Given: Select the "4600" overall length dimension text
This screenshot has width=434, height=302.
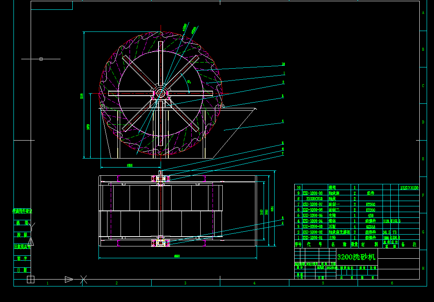Looking at the screenshot, I should click(x=177, y=256).
